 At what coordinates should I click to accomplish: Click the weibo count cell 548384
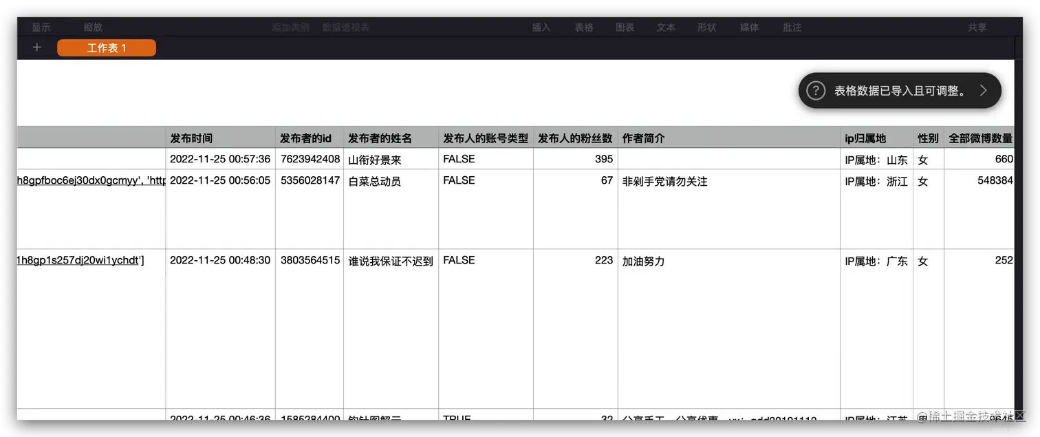point(979,209)
